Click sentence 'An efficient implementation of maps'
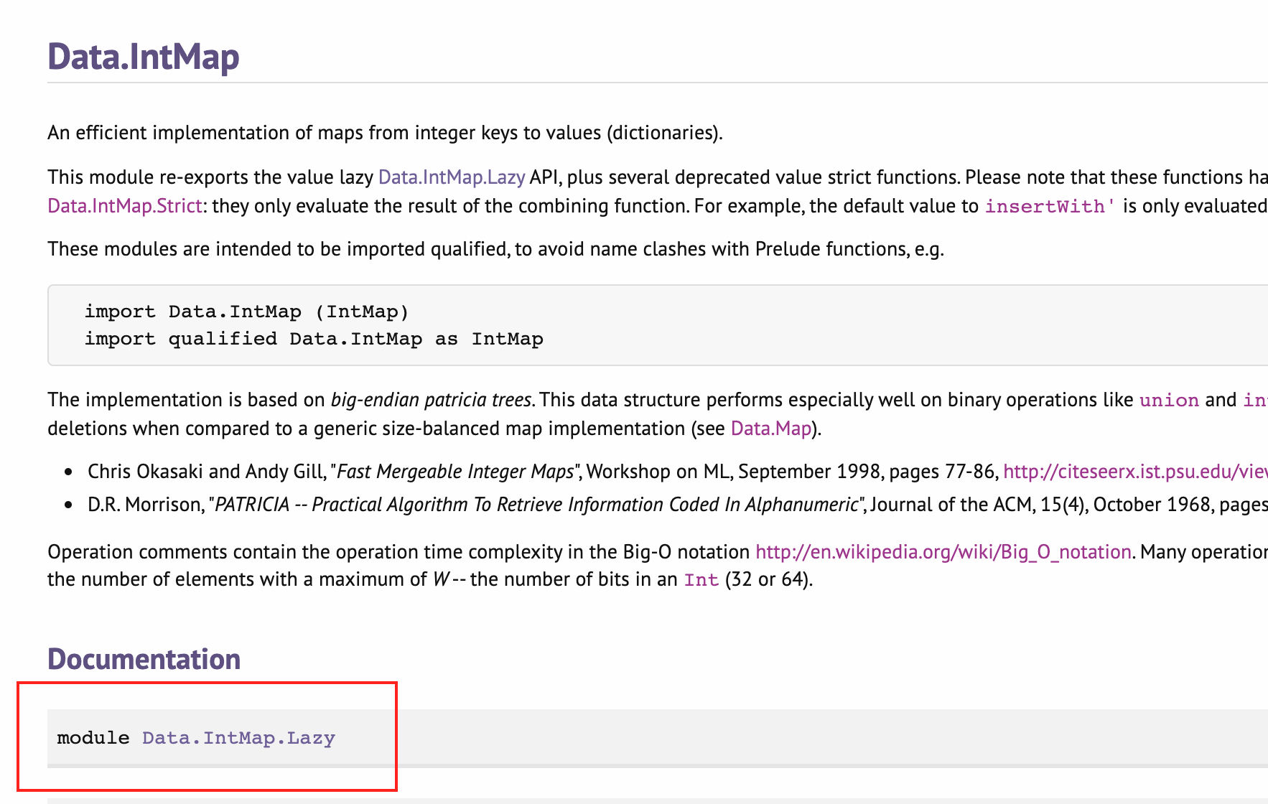This screenshot has height=804, width=1268. point(385,133)
